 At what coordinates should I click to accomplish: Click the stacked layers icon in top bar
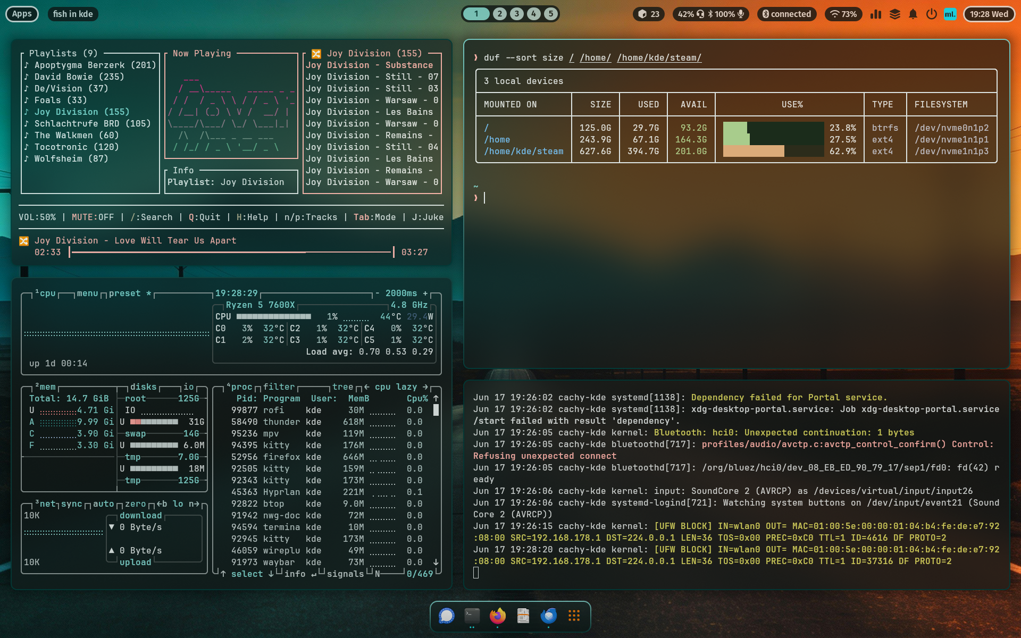click(895, 14)
